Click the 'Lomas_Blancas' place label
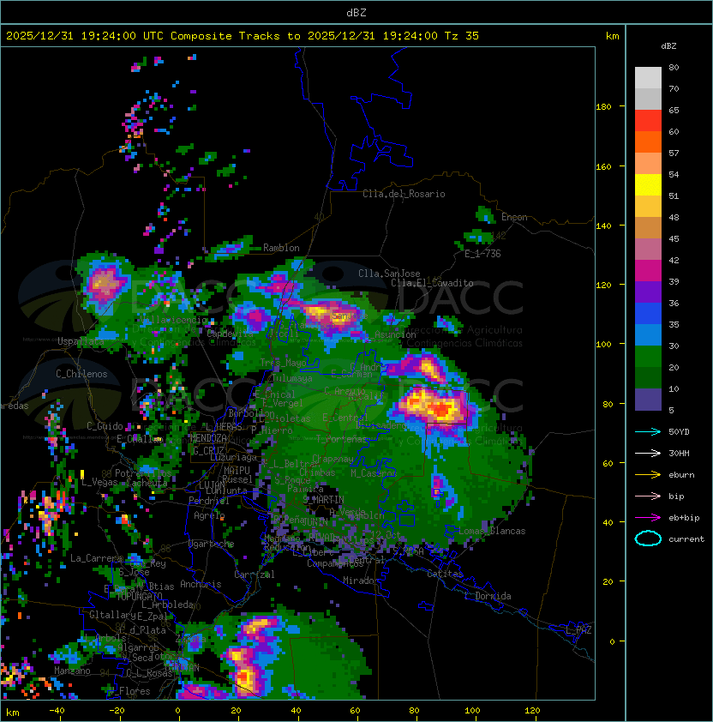Screen dimensions: 713x722 [x=492, y=531]
